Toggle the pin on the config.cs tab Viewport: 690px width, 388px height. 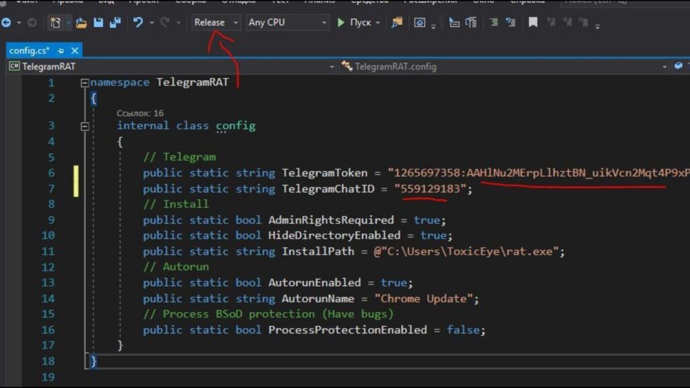(x=61, y=51)
